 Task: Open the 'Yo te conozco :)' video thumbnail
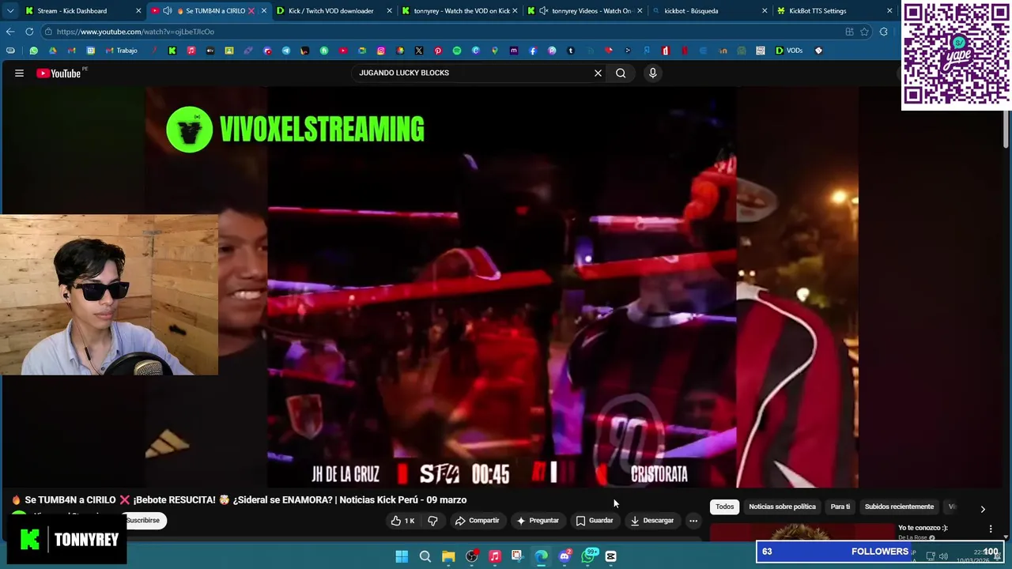click(x=801, y=533)
